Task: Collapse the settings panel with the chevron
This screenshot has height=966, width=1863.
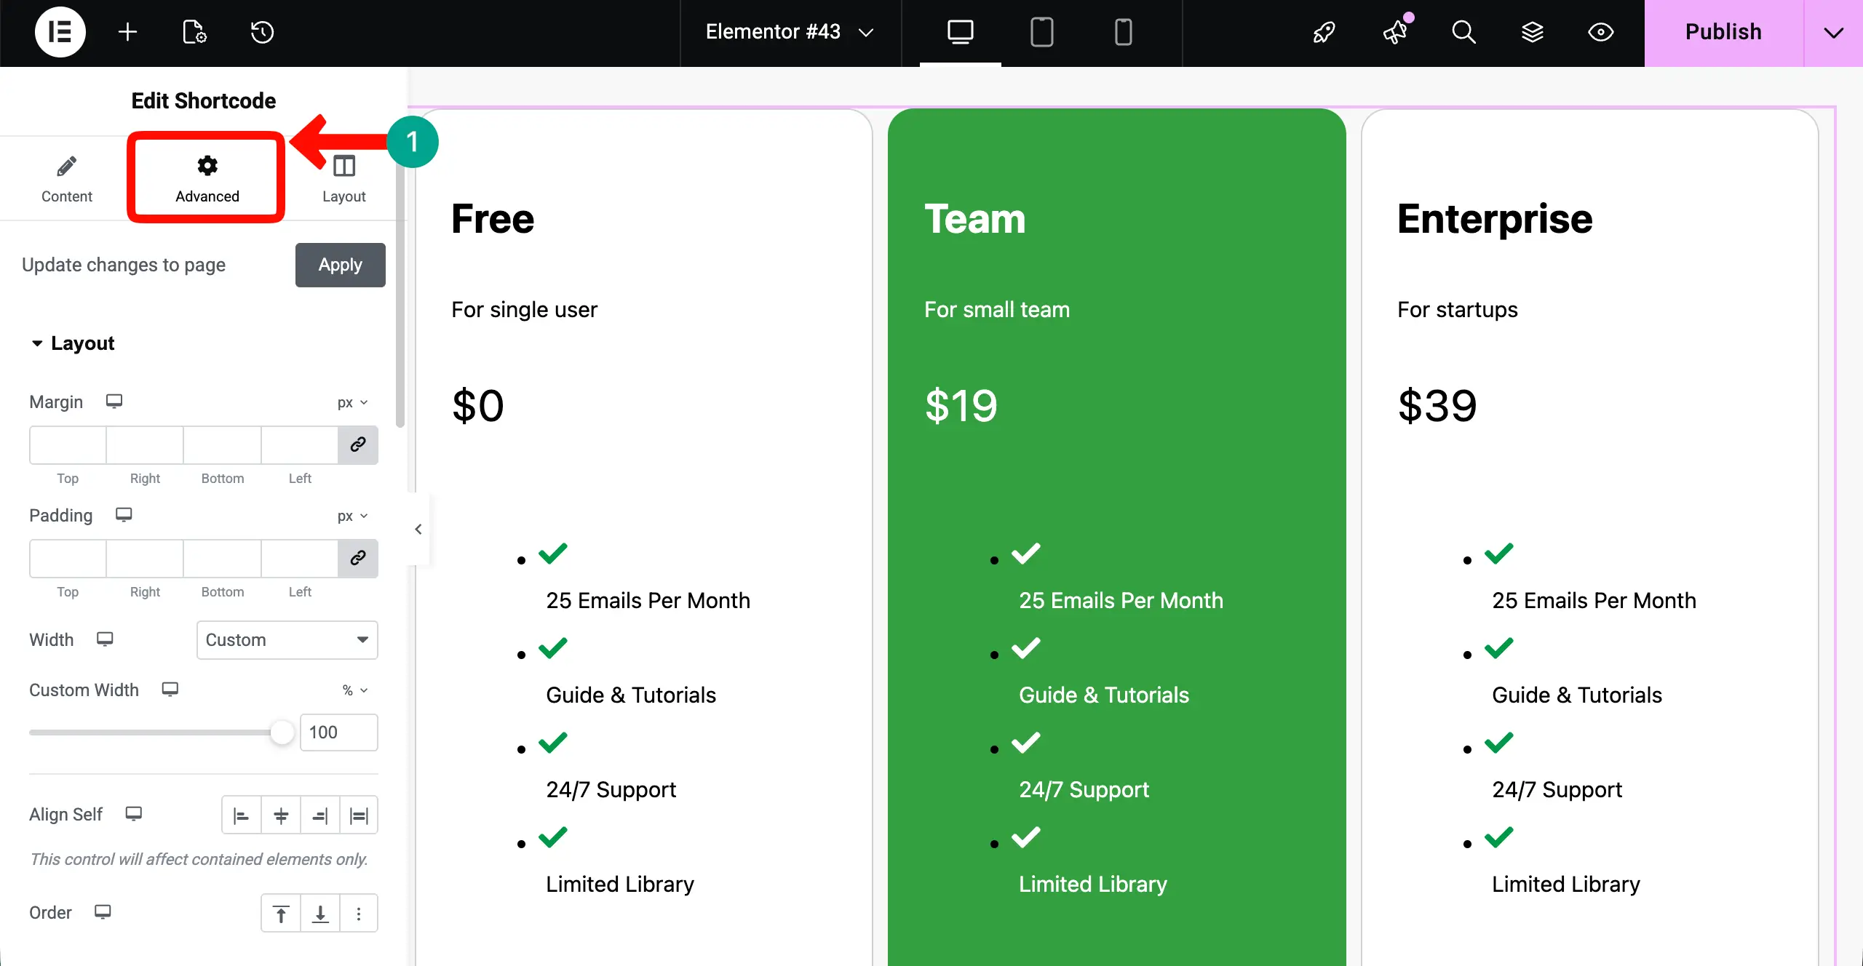Action: [418, 529]
